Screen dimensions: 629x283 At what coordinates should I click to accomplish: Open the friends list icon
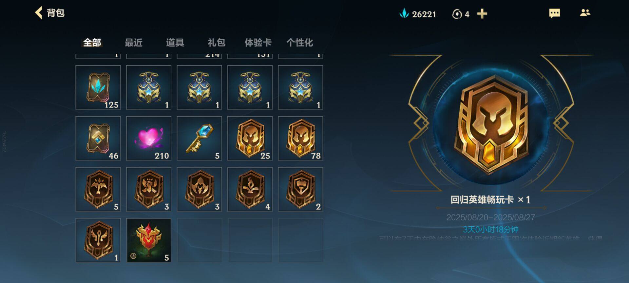[x=585, y=13]
